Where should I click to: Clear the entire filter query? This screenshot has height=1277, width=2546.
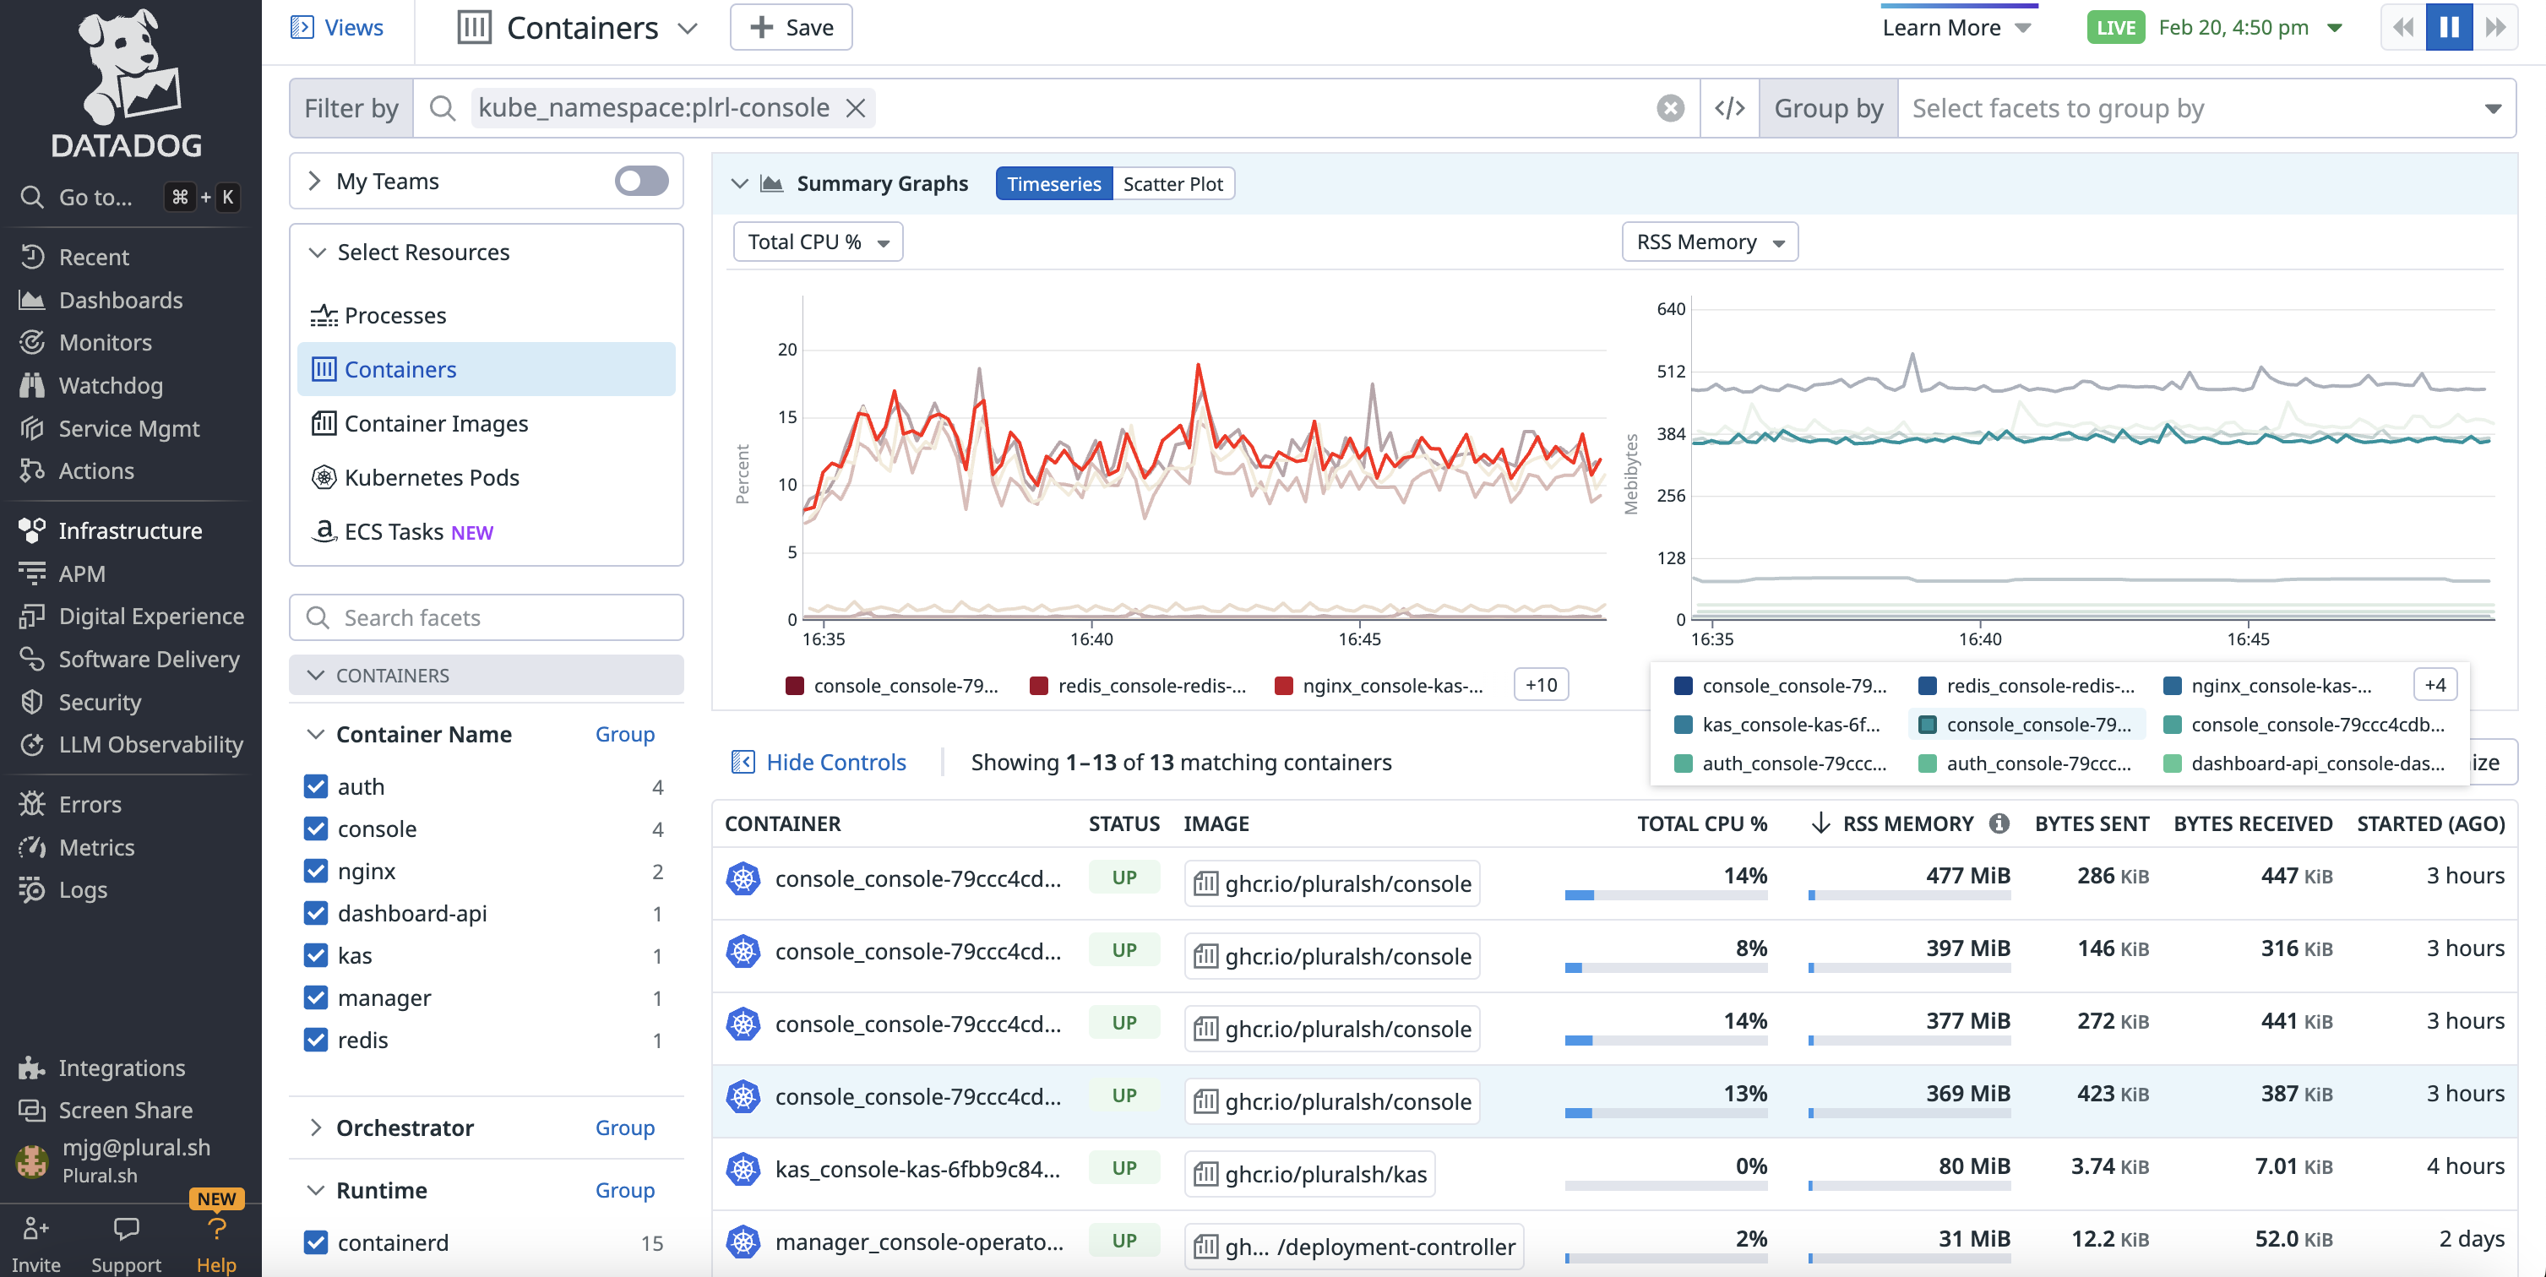coord(1670,108)
